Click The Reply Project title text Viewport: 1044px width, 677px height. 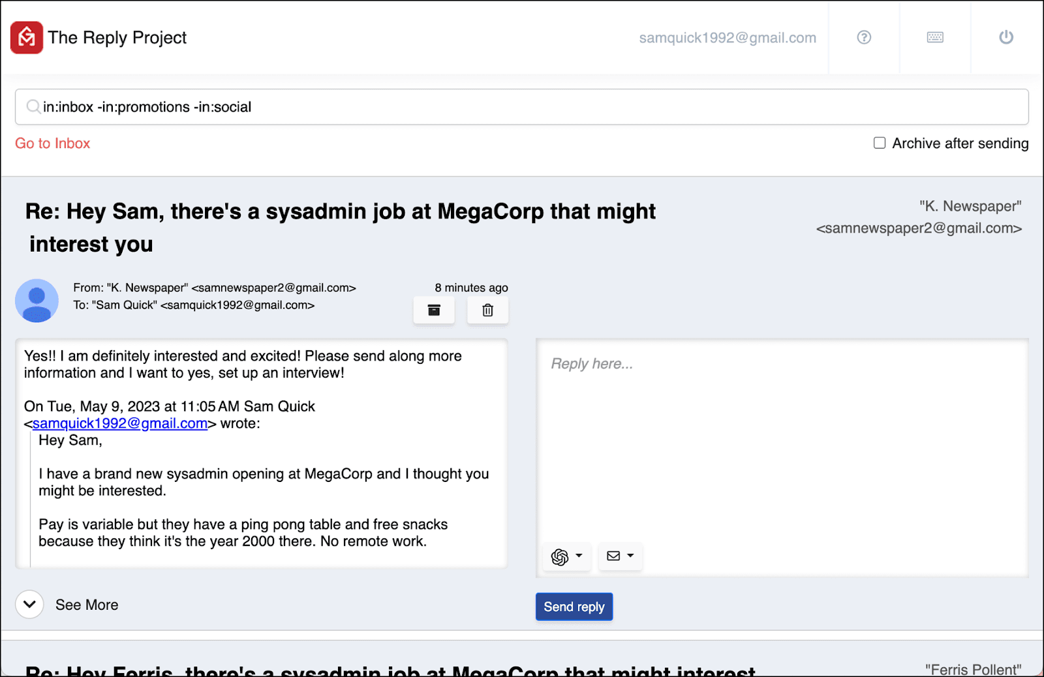click(117, 38)
